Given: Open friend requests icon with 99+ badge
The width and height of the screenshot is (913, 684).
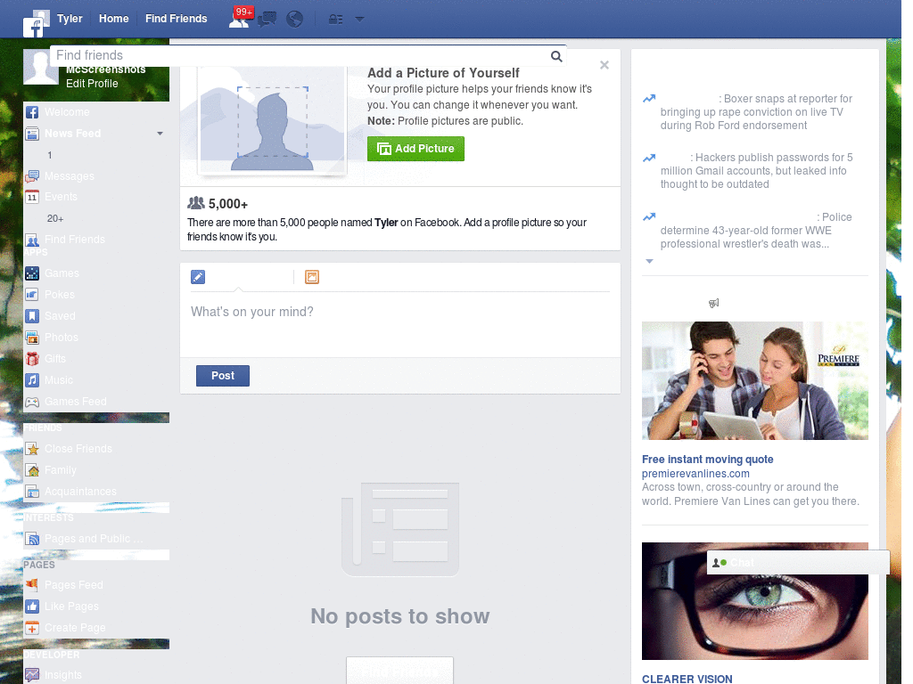Looking at the screenshot, I should [x=239, y=19].
